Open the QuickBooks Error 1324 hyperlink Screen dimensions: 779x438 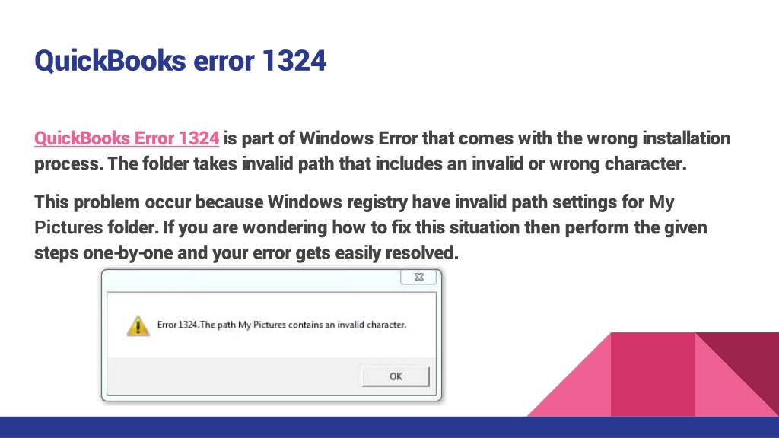tap(127, 138)
